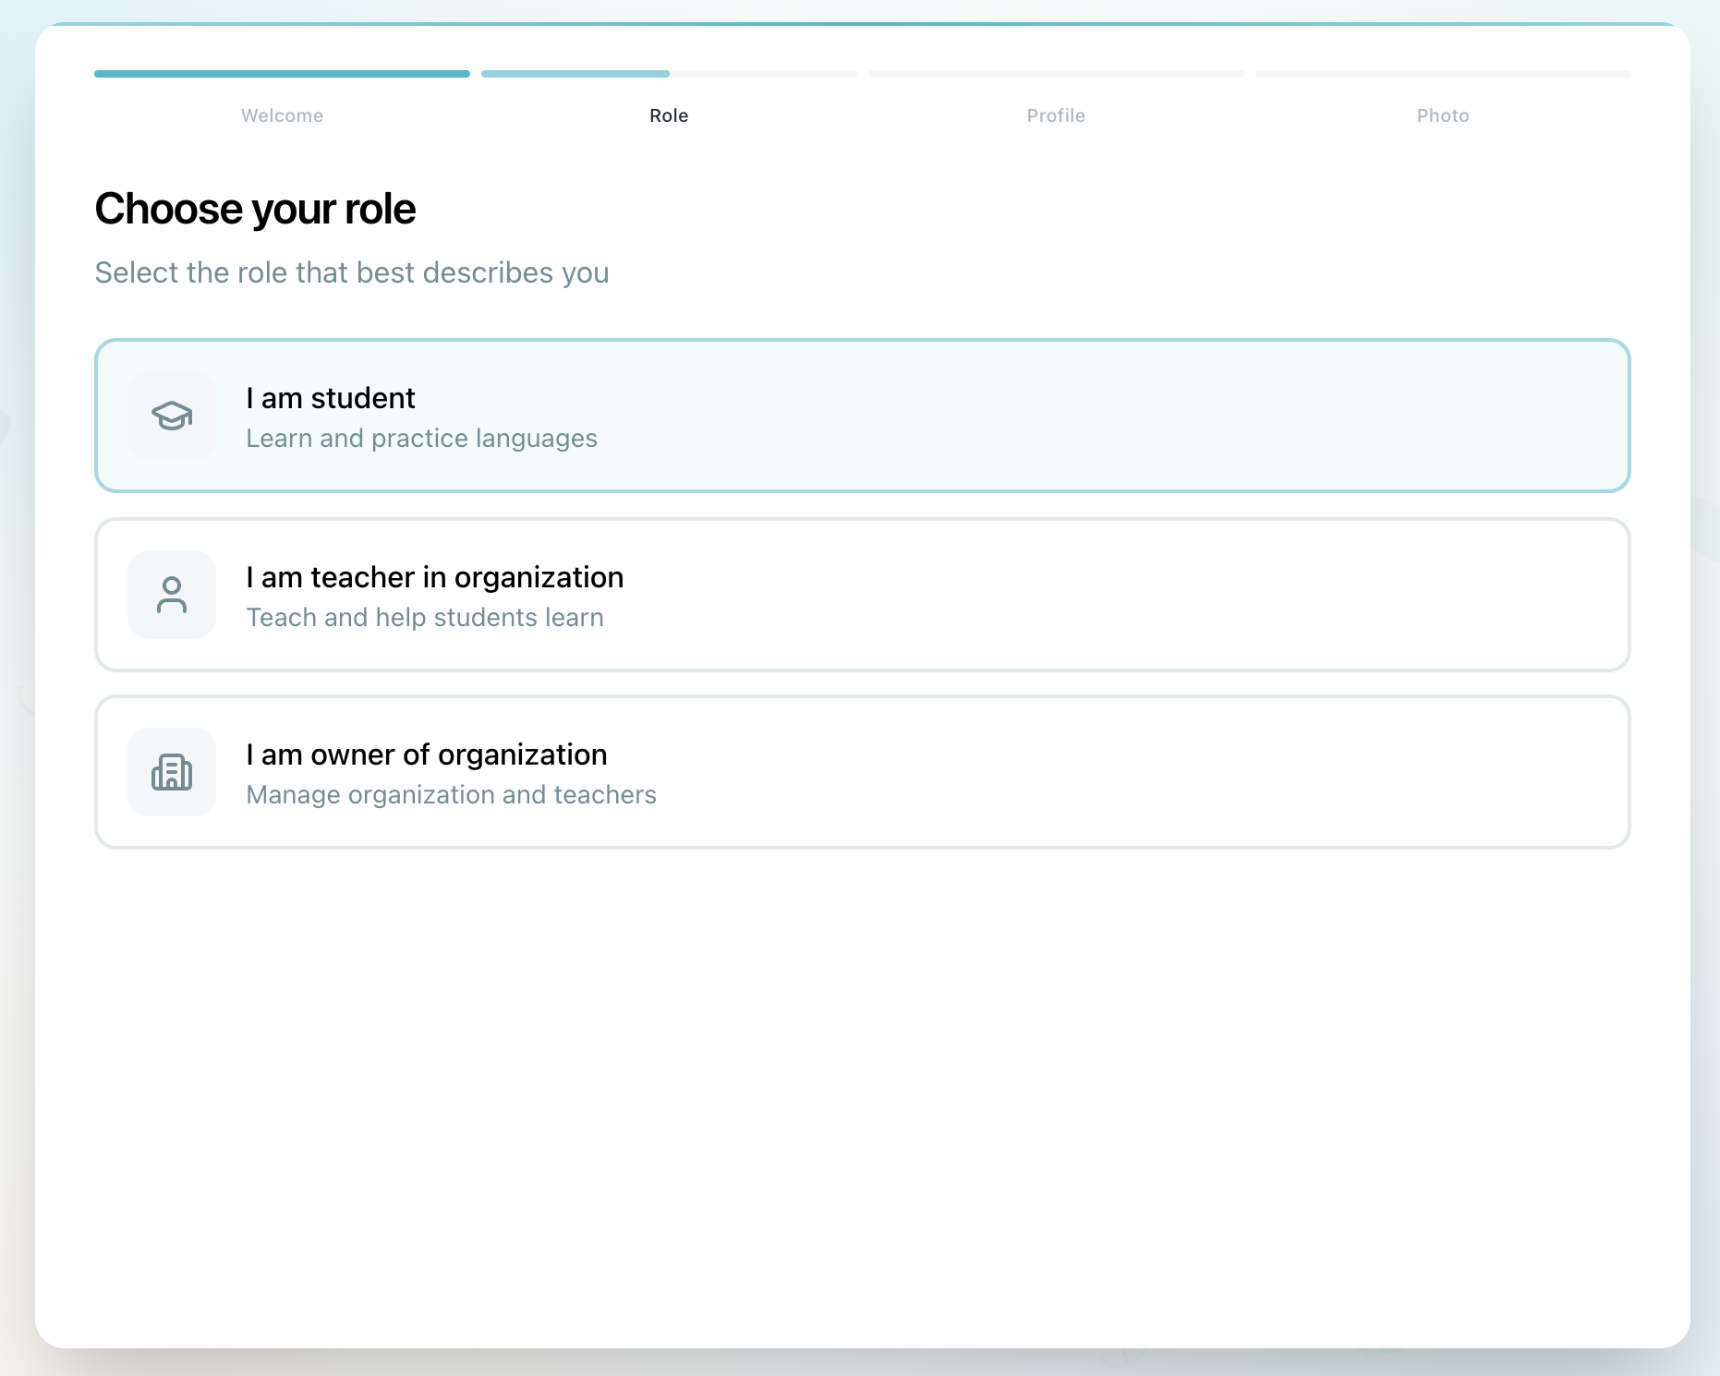Open the Photo step label
The height and width of the screenshot is (1376, 1720).
click(x=1442, y=115)
